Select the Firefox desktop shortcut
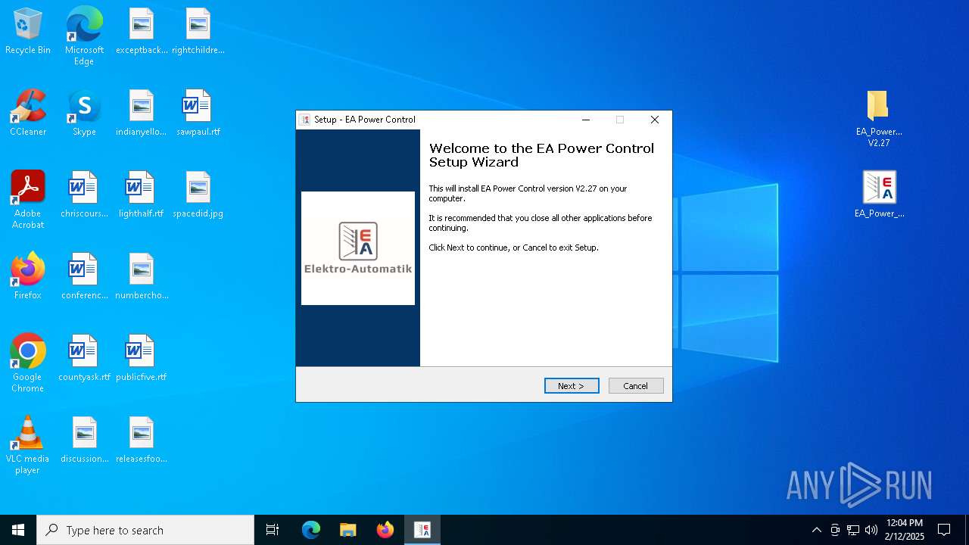969x545 pixels. (x=28, y=277)
